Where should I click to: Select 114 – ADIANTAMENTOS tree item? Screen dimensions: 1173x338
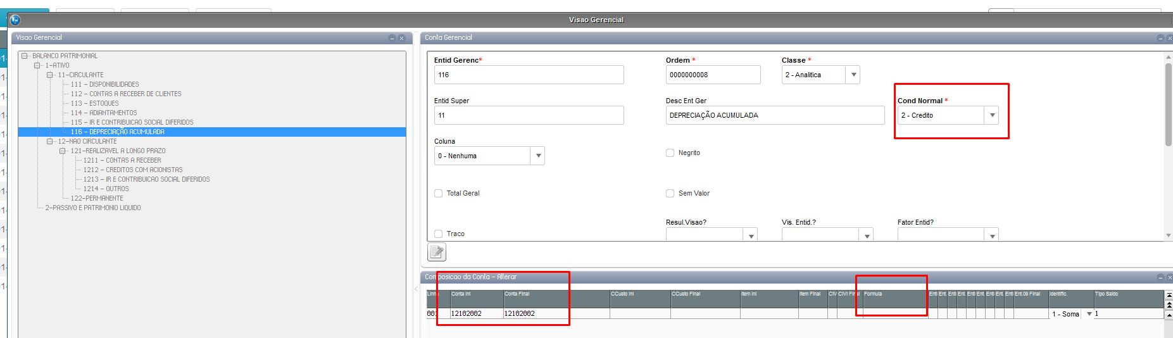(x=104, y=113)
